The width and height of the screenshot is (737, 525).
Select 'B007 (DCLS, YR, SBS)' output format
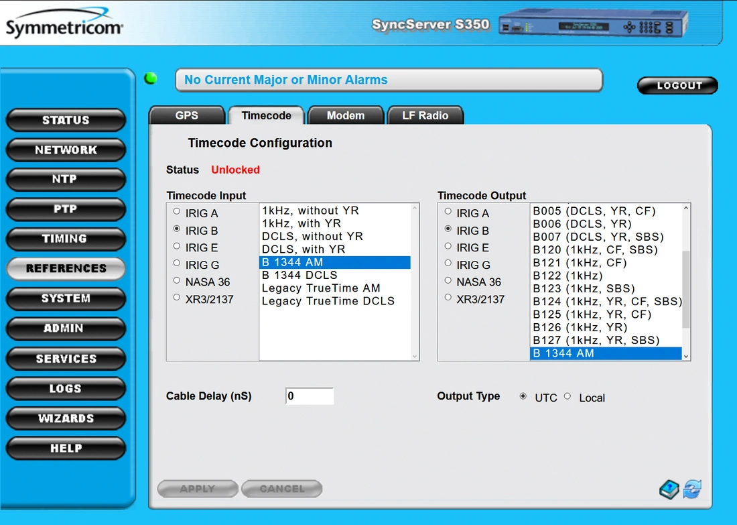click(x=606, y=237)
